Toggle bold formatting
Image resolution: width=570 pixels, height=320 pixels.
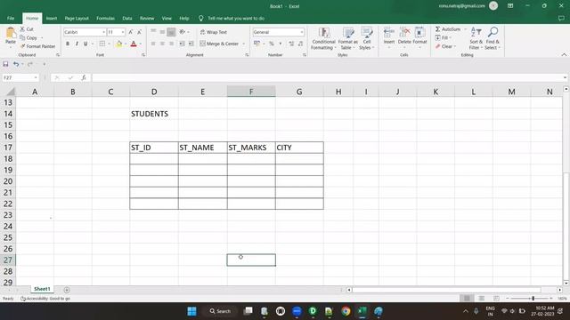coord(68,44)
